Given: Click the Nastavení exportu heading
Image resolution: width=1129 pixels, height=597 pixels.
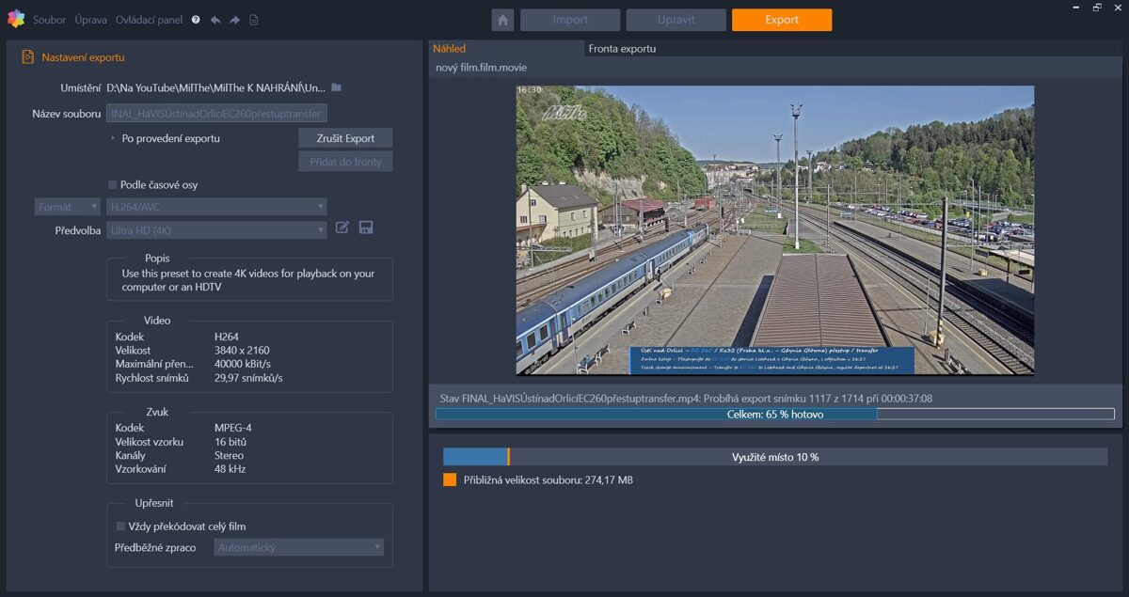Looking at the screenshot, I should 83,57.
